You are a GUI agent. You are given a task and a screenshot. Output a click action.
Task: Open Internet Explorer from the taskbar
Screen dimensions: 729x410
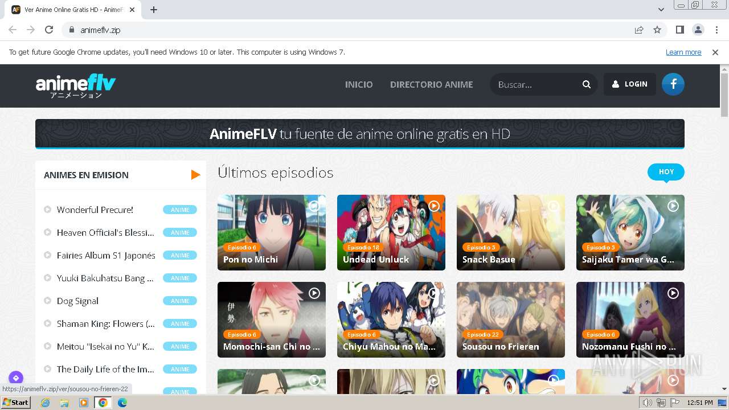45,403
